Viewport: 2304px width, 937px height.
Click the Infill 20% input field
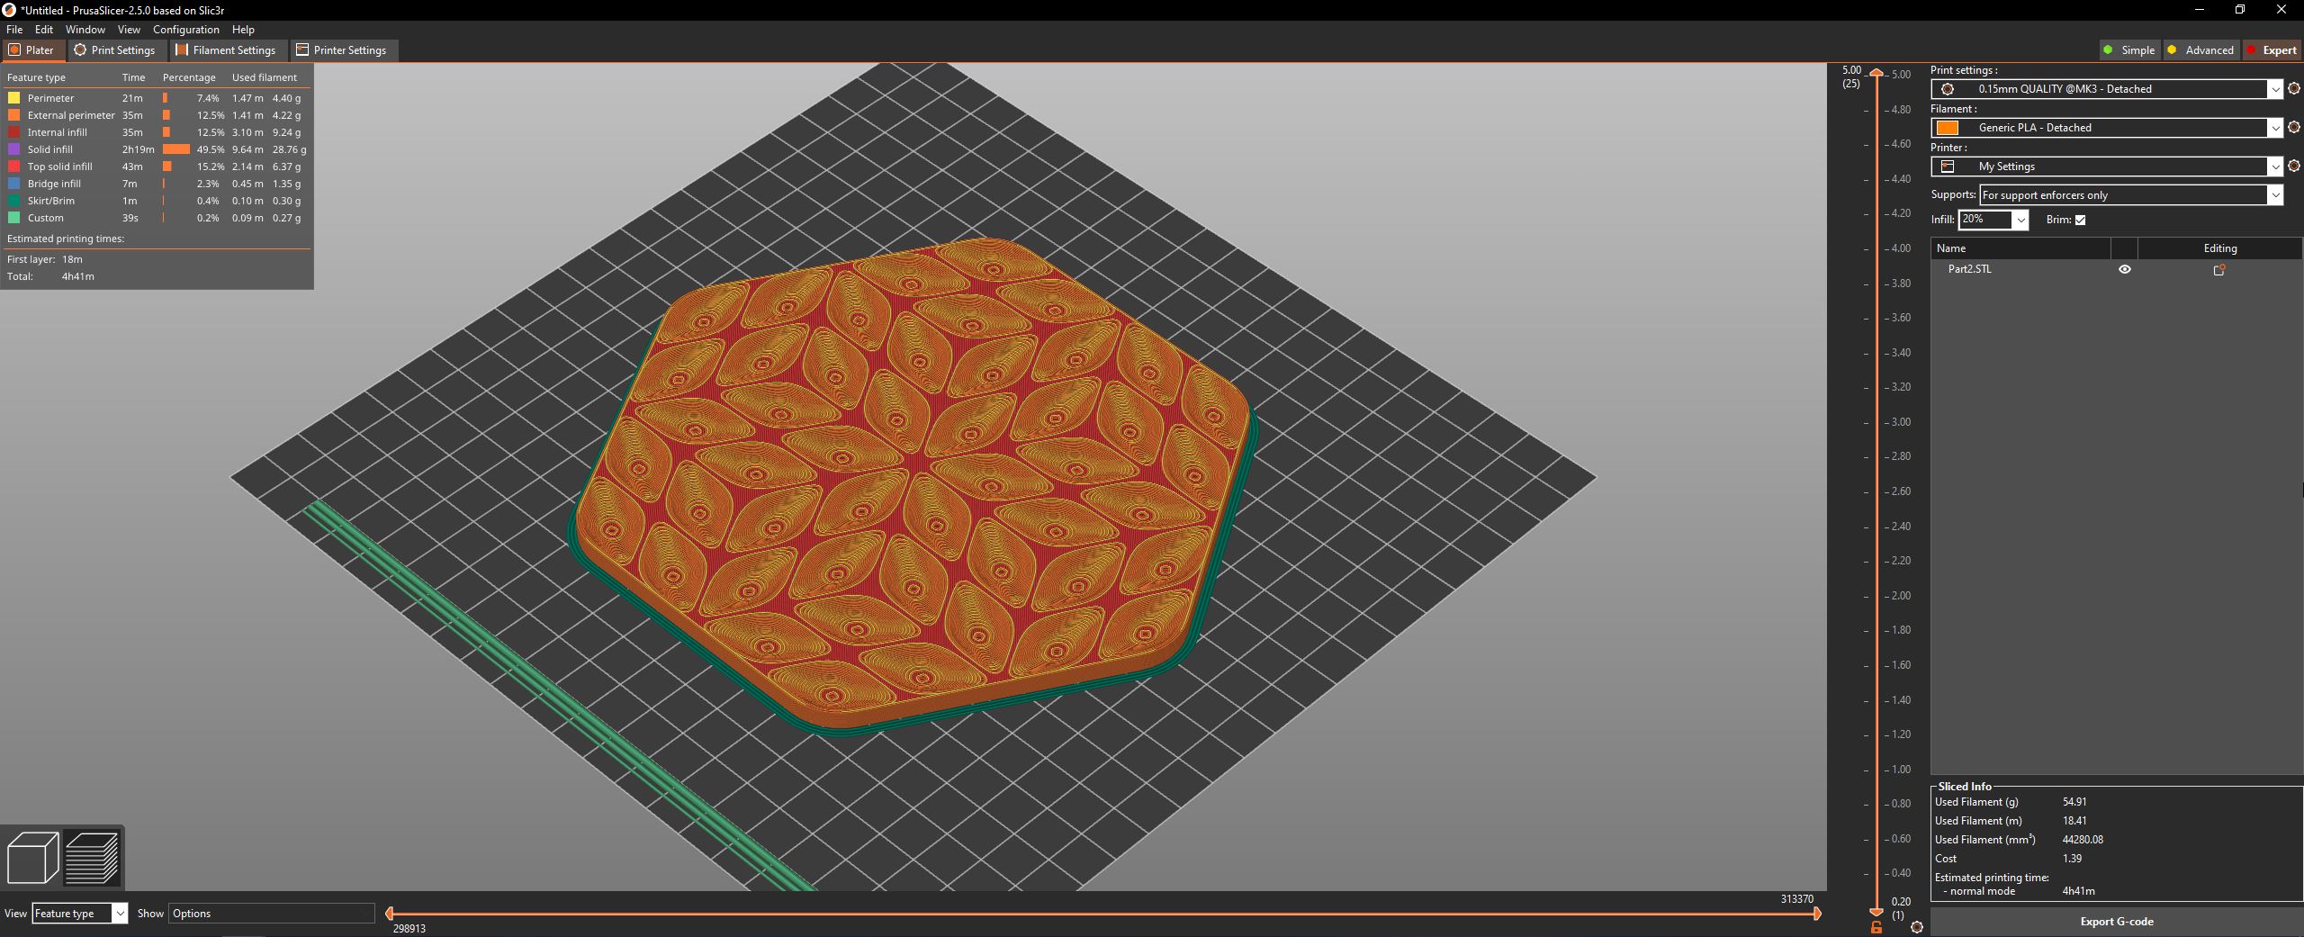click(1985, 220)
